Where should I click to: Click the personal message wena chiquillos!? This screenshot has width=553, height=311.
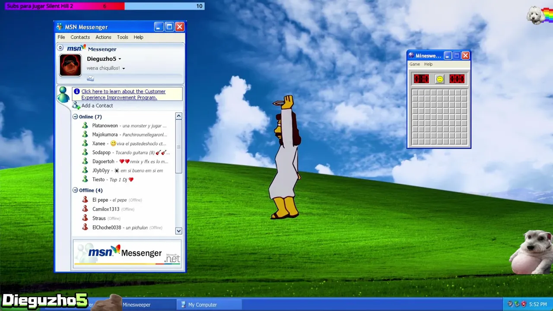(103, 68)
